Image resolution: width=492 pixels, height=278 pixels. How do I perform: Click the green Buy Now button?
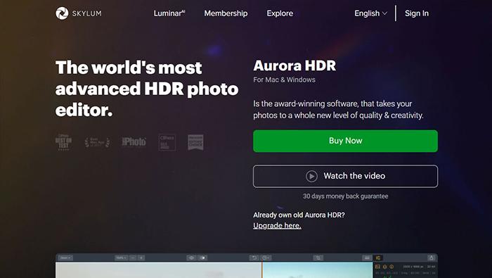tap(346, 141)
